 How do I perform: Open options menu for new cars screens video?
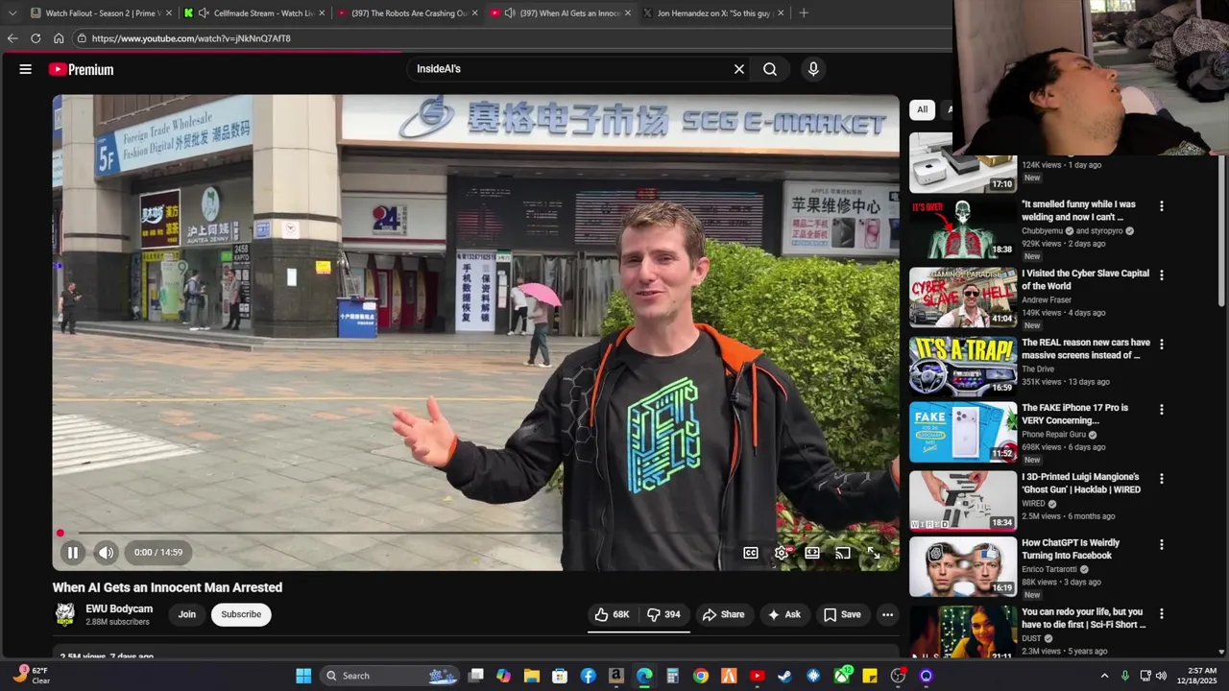(1162, 344)
